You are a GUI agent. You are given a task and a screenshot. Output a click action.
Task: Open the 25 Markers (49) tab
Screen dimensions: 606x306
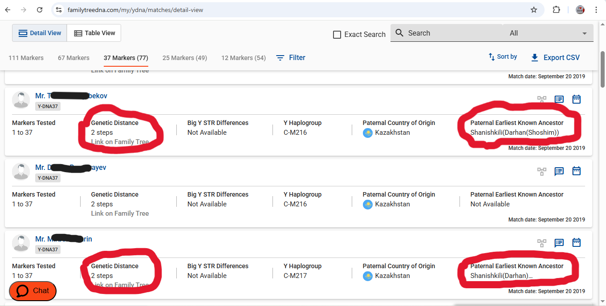click(x=185, y=58)
